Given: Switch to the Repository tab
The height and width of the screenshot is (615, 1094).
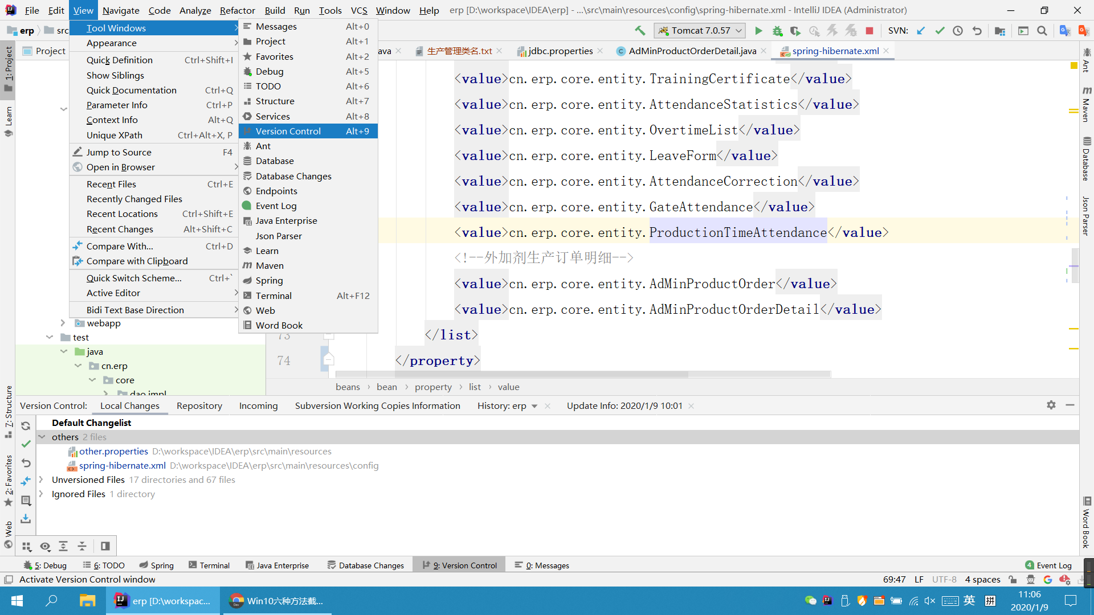Looking at the screenshot, I should [199, 406].
